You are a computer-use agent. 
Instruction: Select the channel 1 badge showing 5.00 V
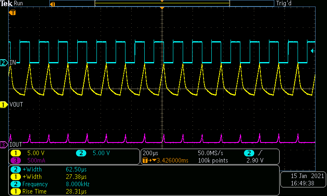tap(16, 153)
